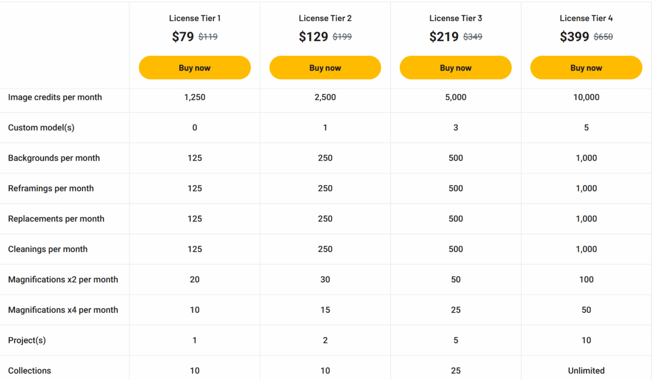Select Magnifications x2 per month label
This screenshot has height=380, width=652.
63,280
